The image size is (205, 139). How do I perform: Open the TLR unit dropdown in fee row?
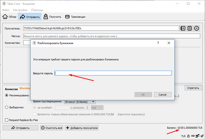pos(97,107)
